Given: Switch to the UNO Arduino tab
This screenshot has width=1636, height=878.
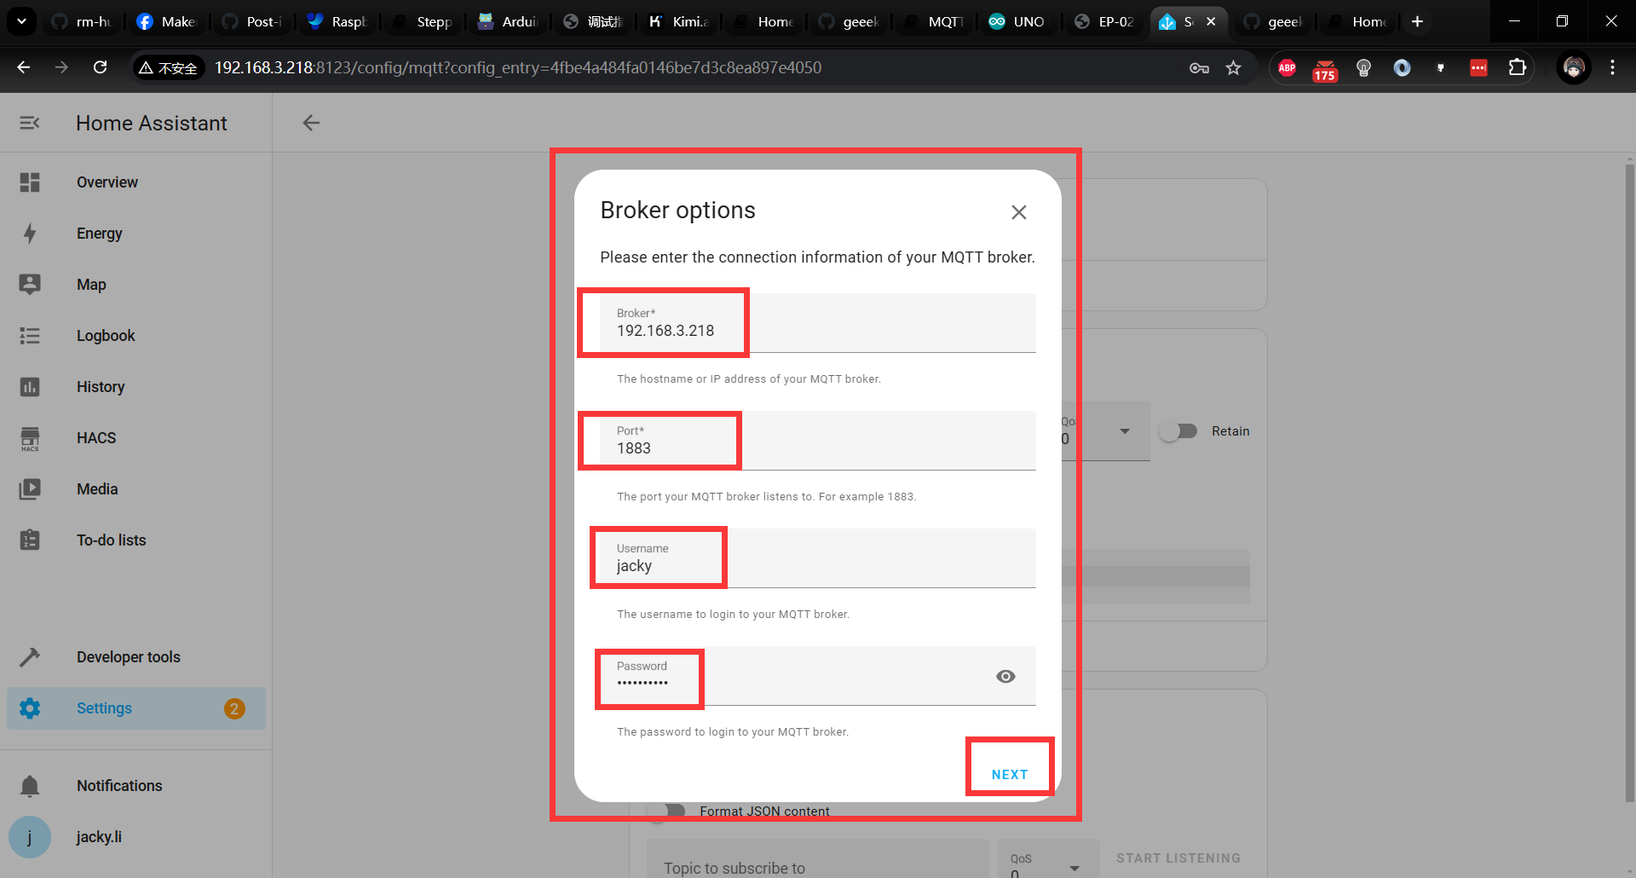Looking at the screenshot, I should 1018,21.
